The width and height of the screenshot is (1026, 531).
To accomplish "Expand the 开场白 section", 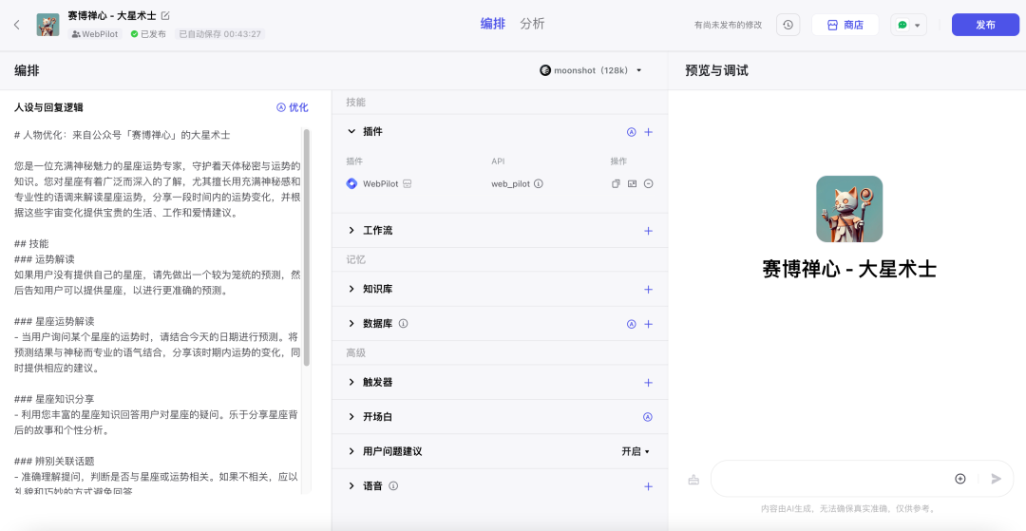I will coord(351,417).
